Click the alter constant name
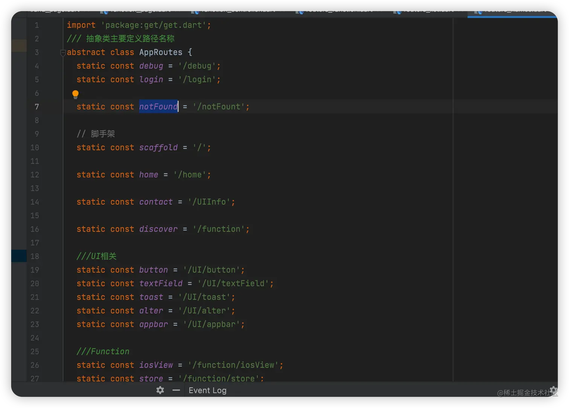Image resolution: width=569 pixels, height=408 pixels. 151,311
